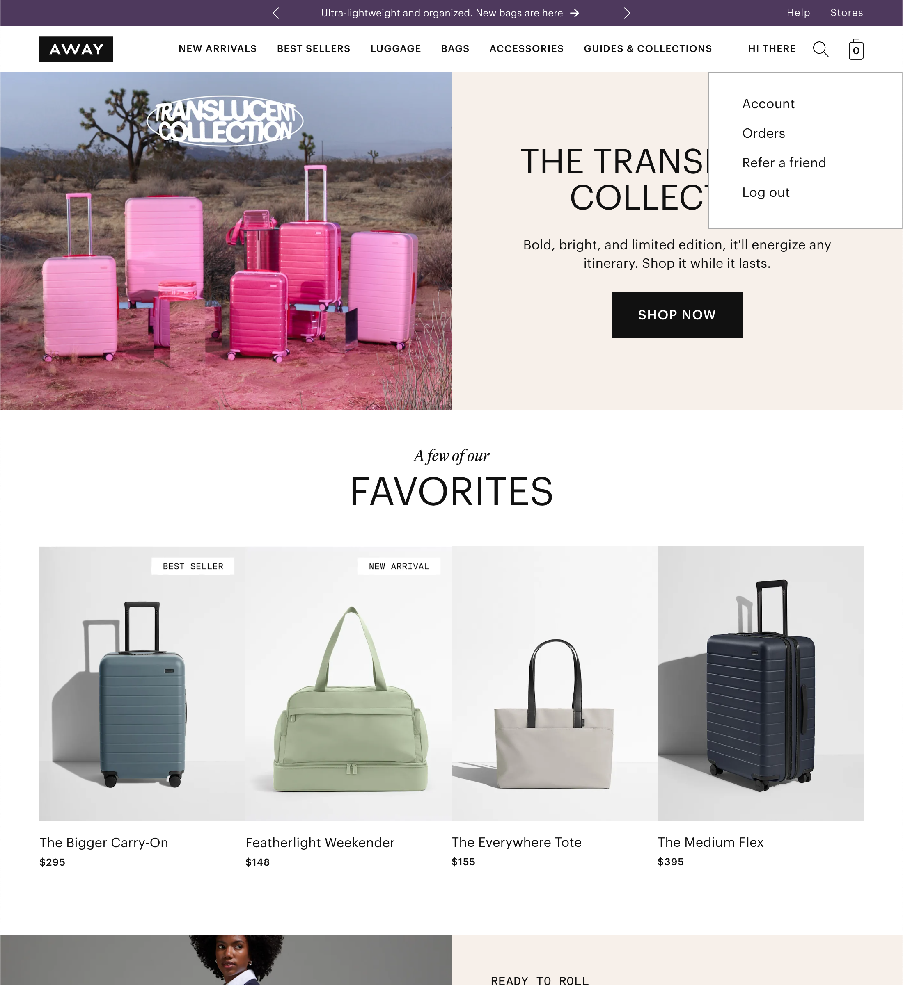Select Orders from account menu

click(763, 133)
